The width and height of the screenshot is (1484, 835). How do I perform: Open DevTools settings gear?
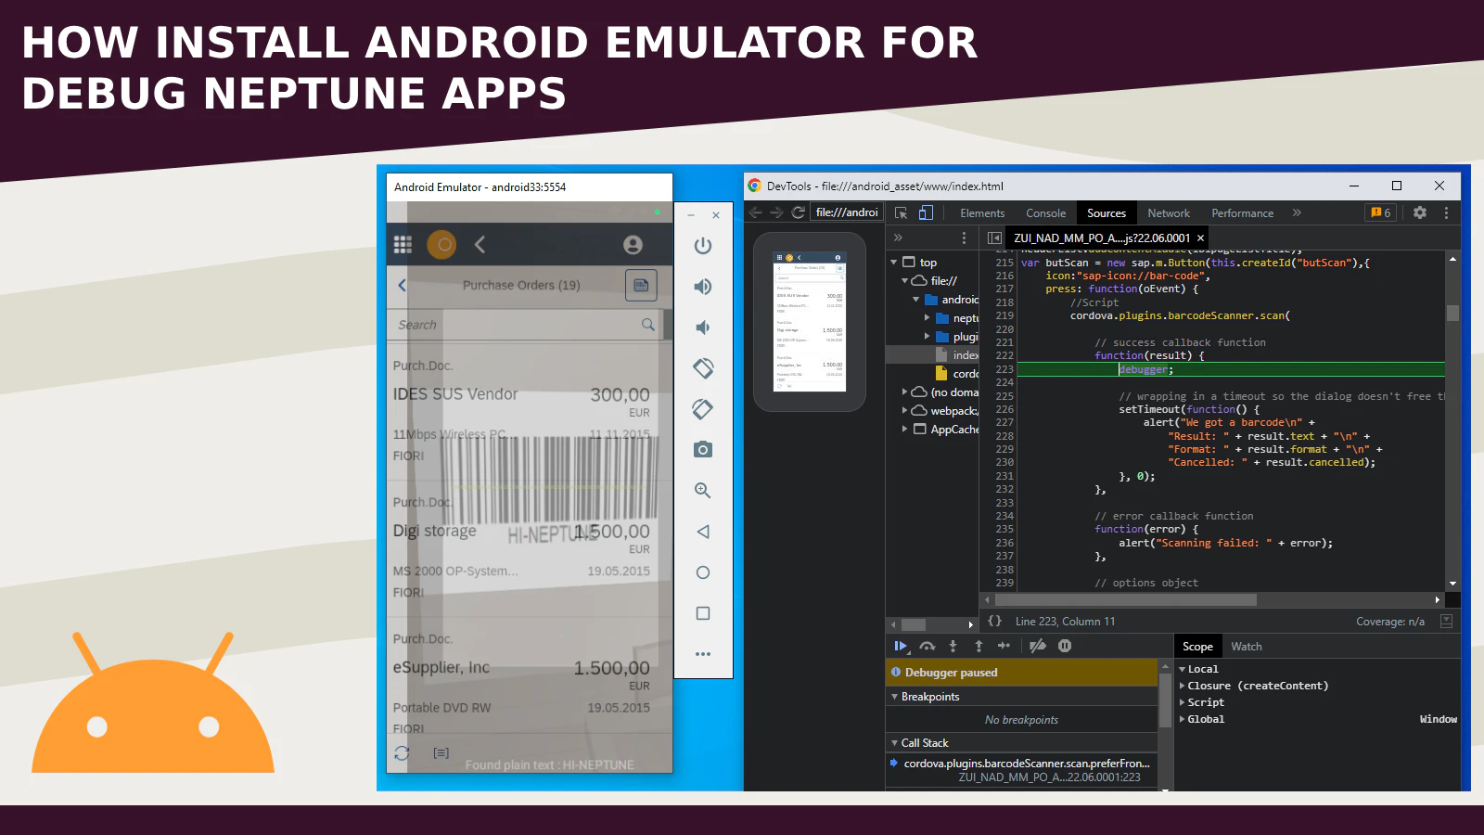[1420, 212]
